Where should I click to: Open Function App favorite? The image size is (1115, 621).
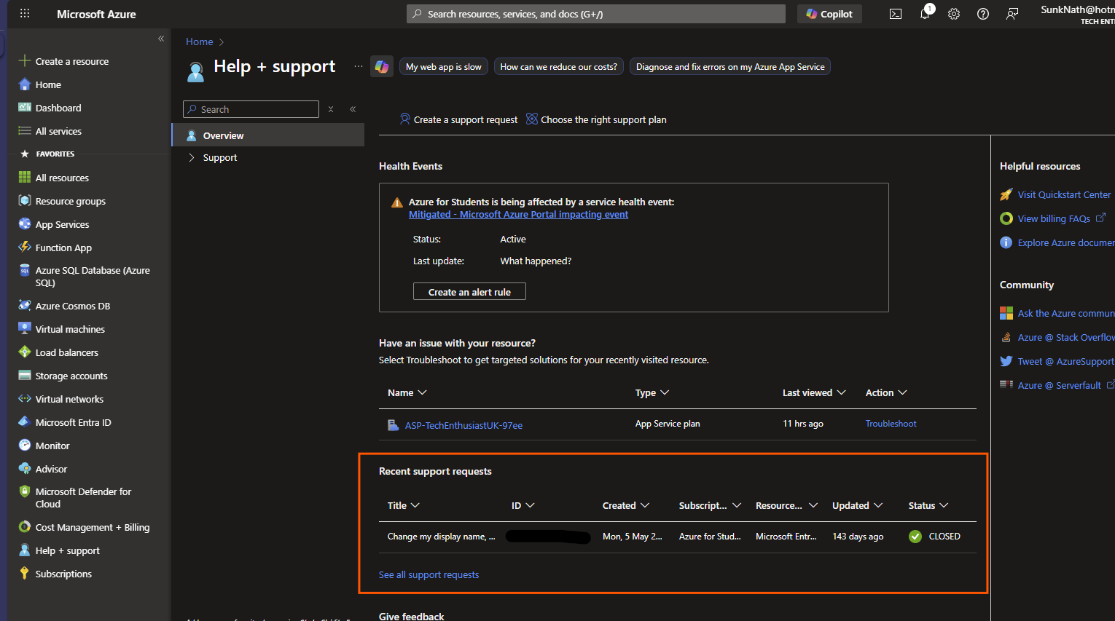[x=63, y=248]
